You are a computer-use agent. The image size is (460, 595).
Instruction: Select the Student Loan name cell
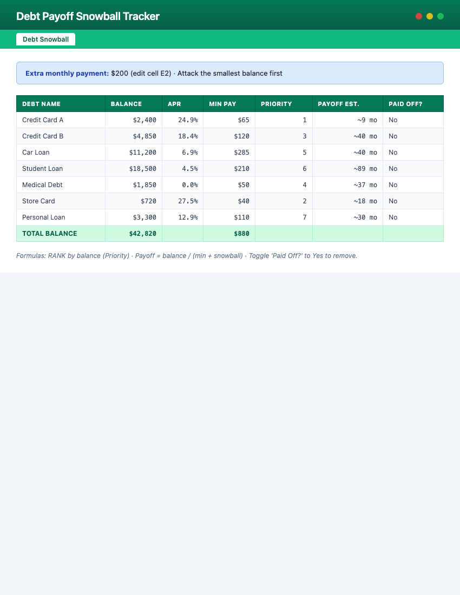[61, 168]
